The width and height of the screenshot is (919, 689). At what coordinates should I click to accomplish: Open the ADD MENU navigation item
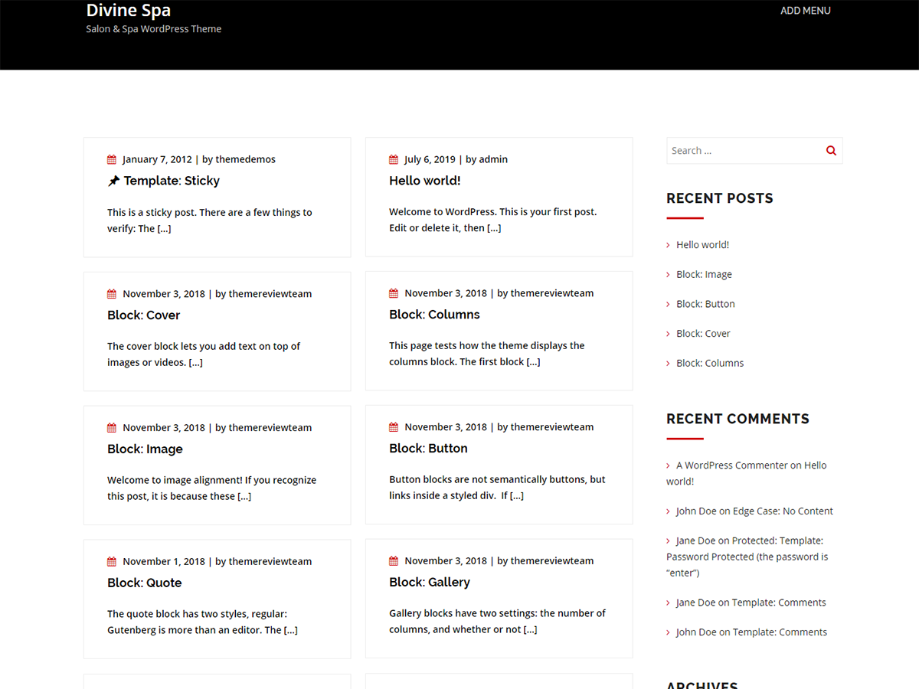tap(805, 11)
